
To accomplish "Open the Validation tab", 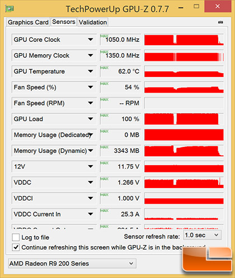I will 93,22.
